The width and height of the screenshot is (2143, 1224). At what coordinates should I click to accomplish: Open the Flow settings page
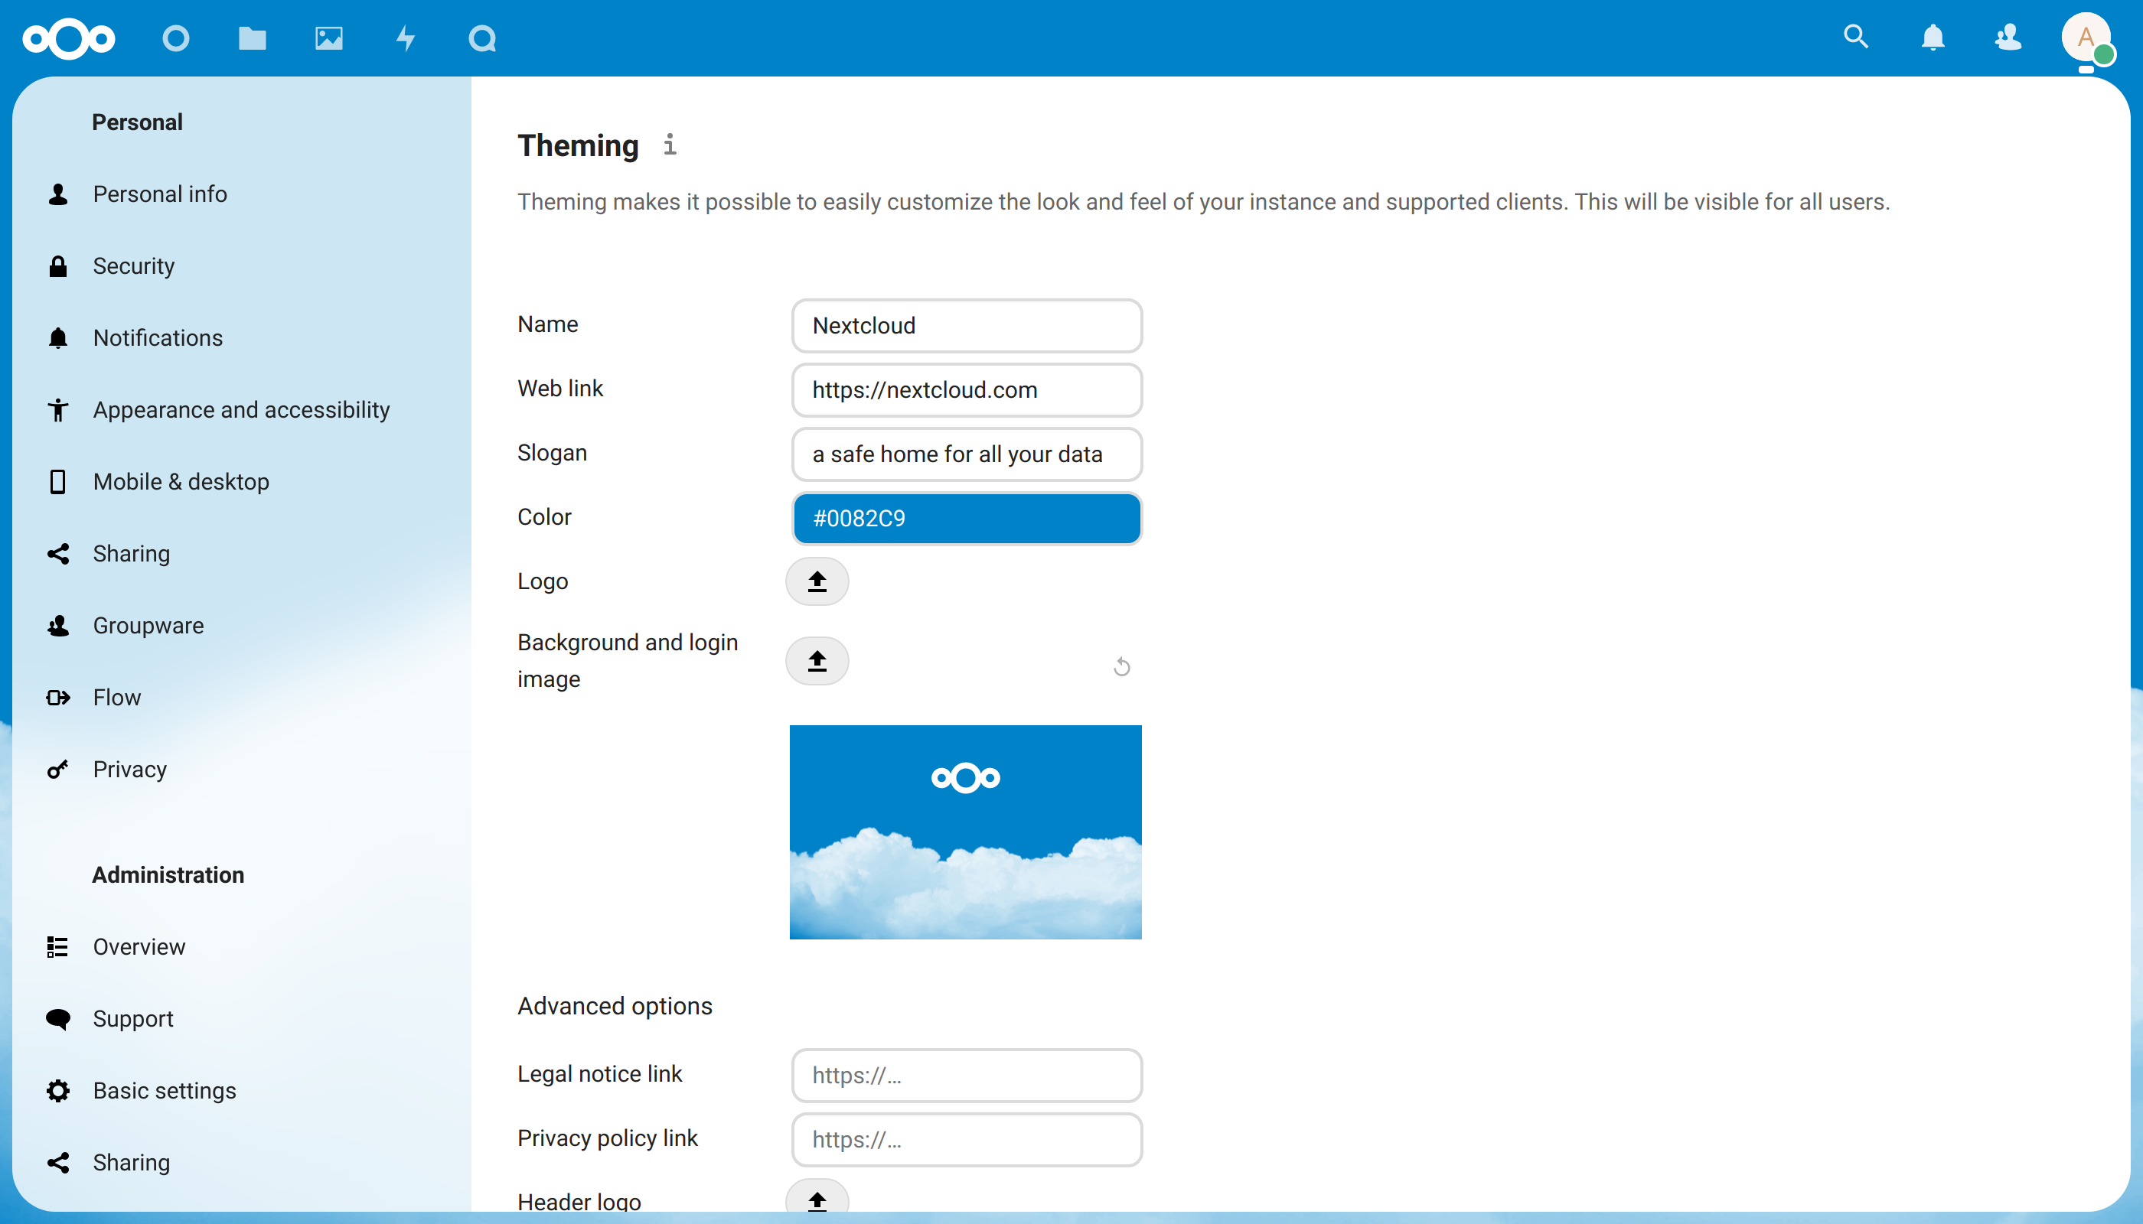[x=116, y=697]
